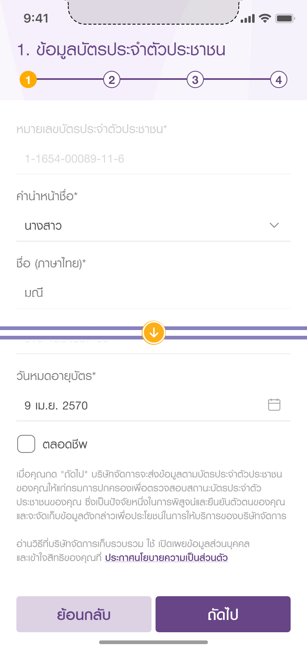Select step 3 in progress bar
The height and width of the screenshot is (665, 307).
195,79
